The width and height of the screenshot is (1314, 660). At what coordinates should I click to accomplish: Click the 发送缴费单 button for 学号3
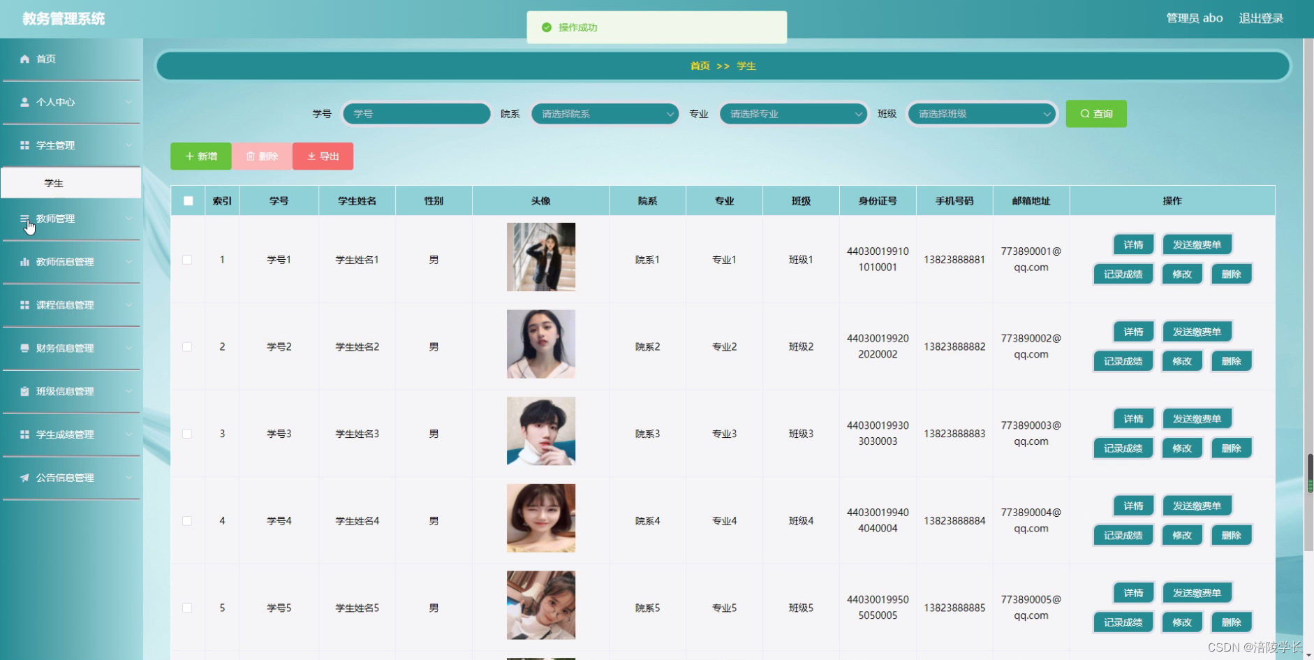click(1197, 418)
